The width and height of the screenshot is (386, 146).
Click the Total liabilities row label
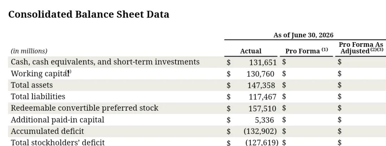click(38, 97)
